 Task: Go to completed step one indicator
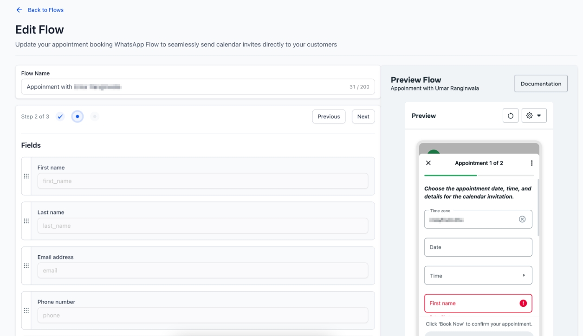coord(60,116)
